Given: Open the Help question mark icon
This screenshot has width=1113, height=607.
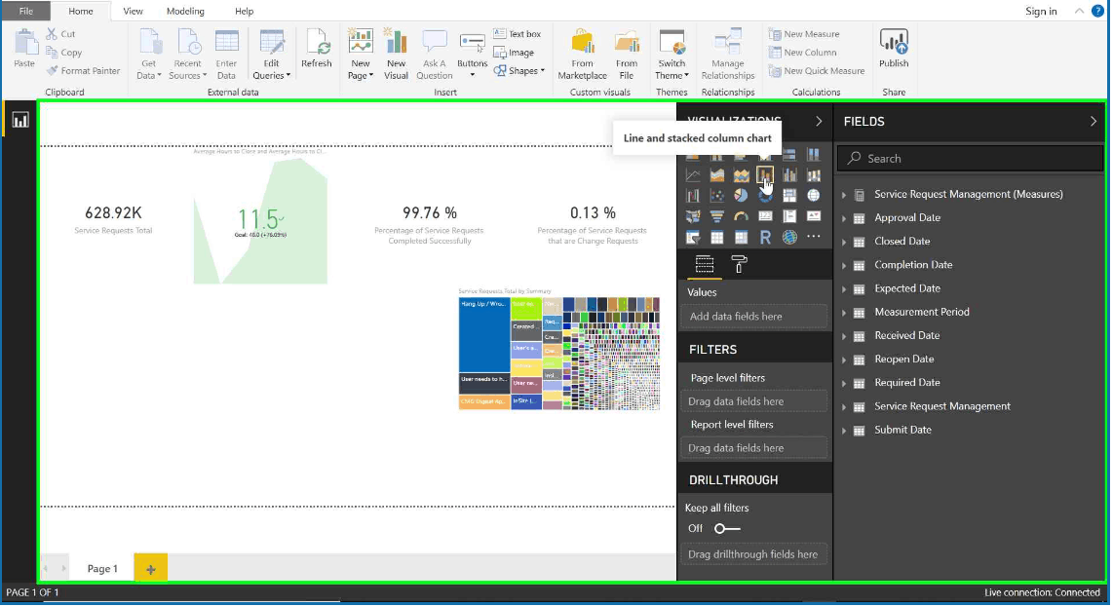Looking at the screenshot, I should [x=1097, y=11].
